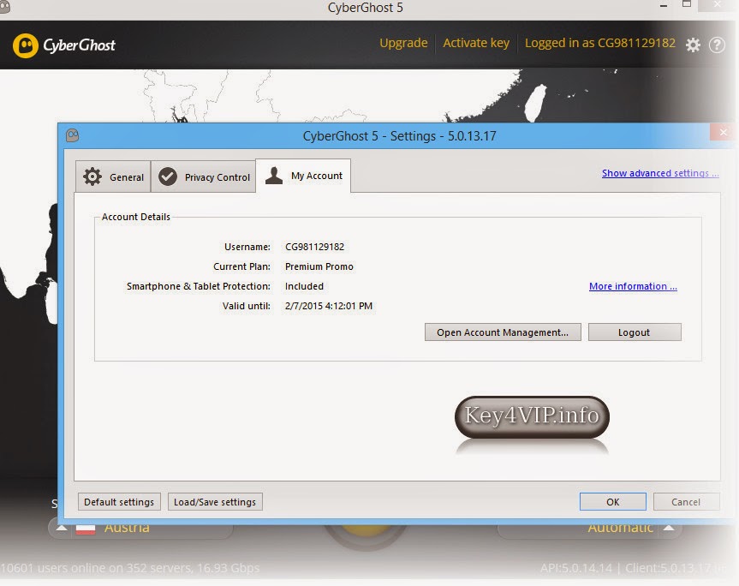The width and height of the screenshot is (739, 586).
Task: Click the 'Included' protection value
Action: pyautogui.click(x=304, y=286)
